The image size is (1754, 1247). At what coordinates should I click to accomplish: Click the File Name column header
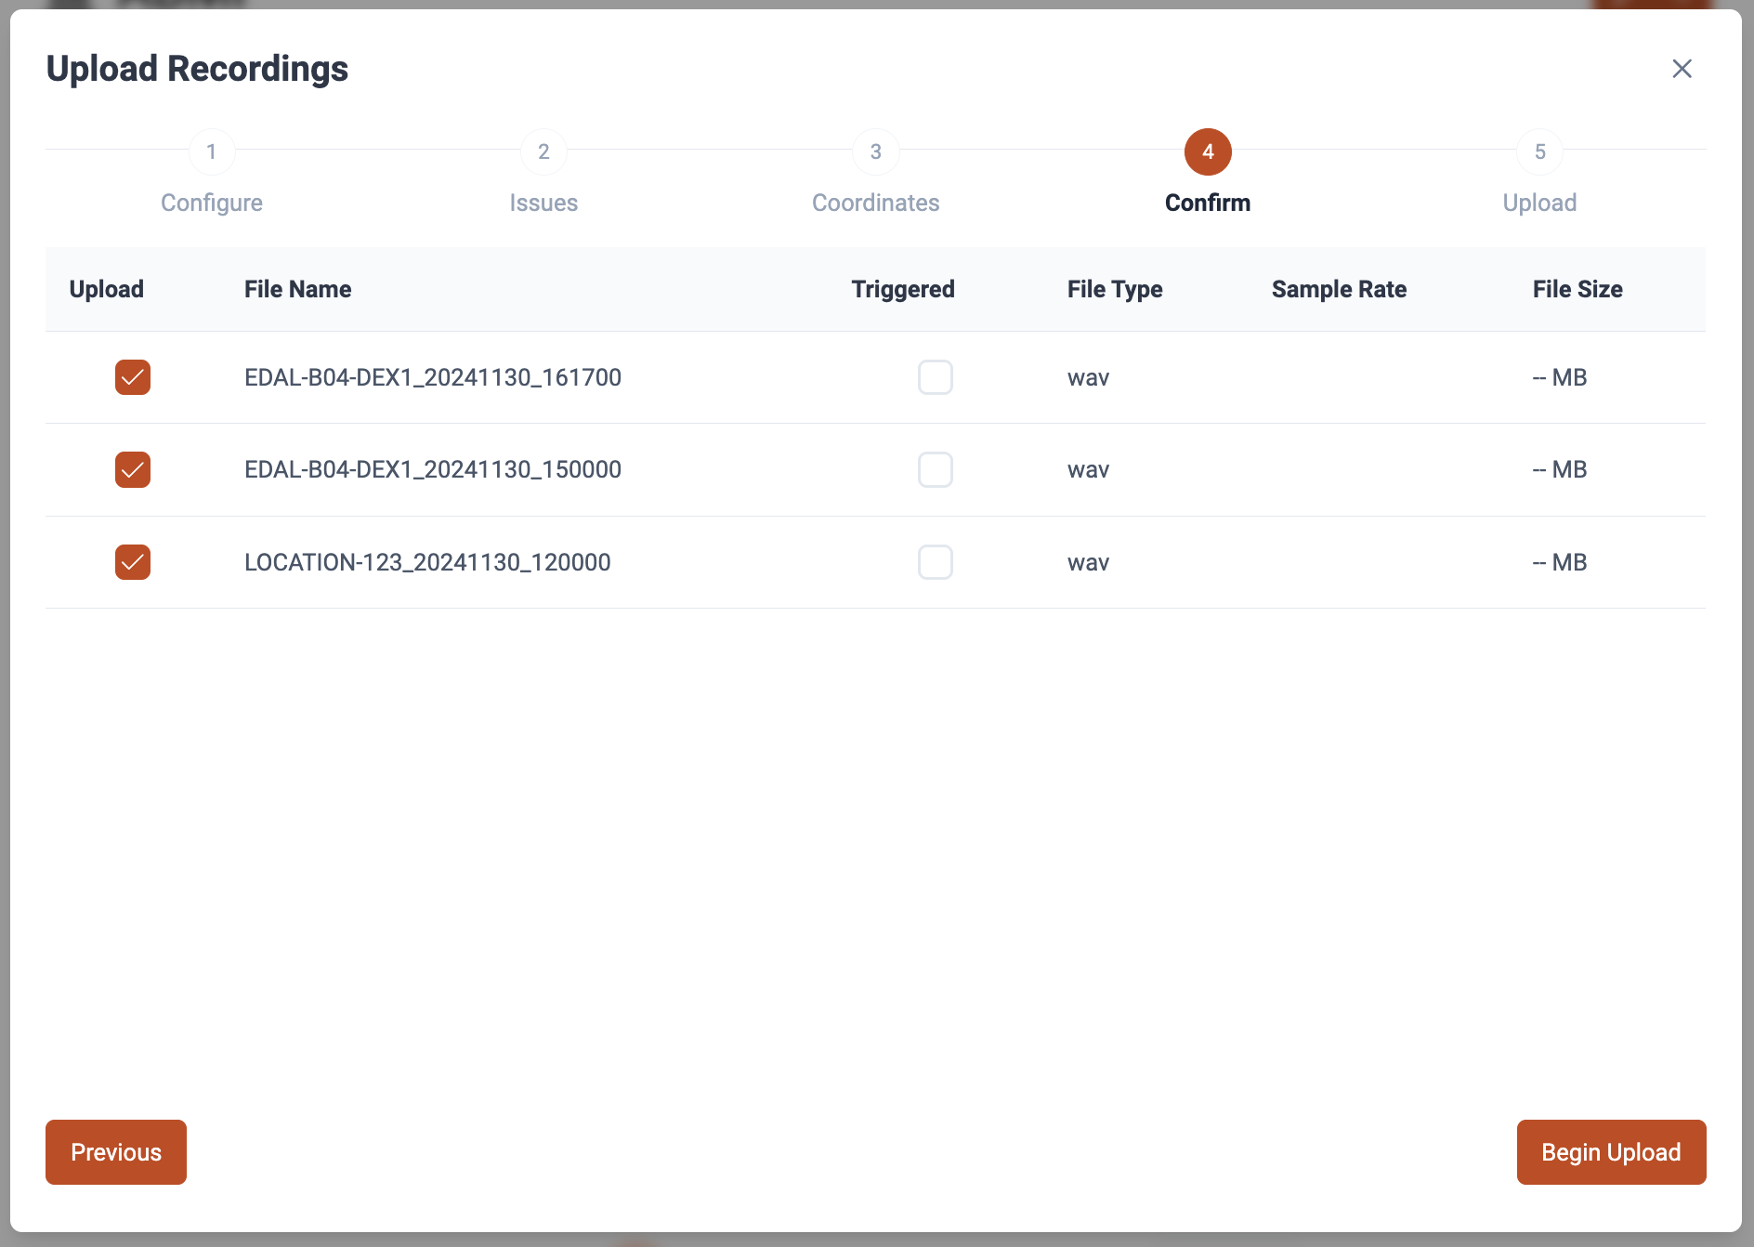[297, 290]
